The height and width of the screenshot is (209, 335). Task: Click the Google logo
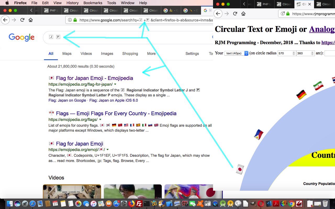point(21,37)
